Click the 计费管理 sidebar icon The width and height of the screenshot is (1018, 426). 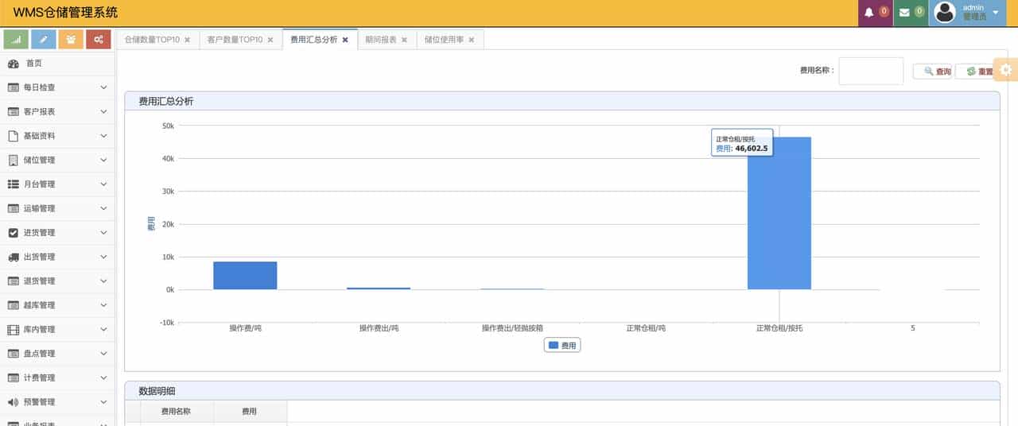(13, 378)
